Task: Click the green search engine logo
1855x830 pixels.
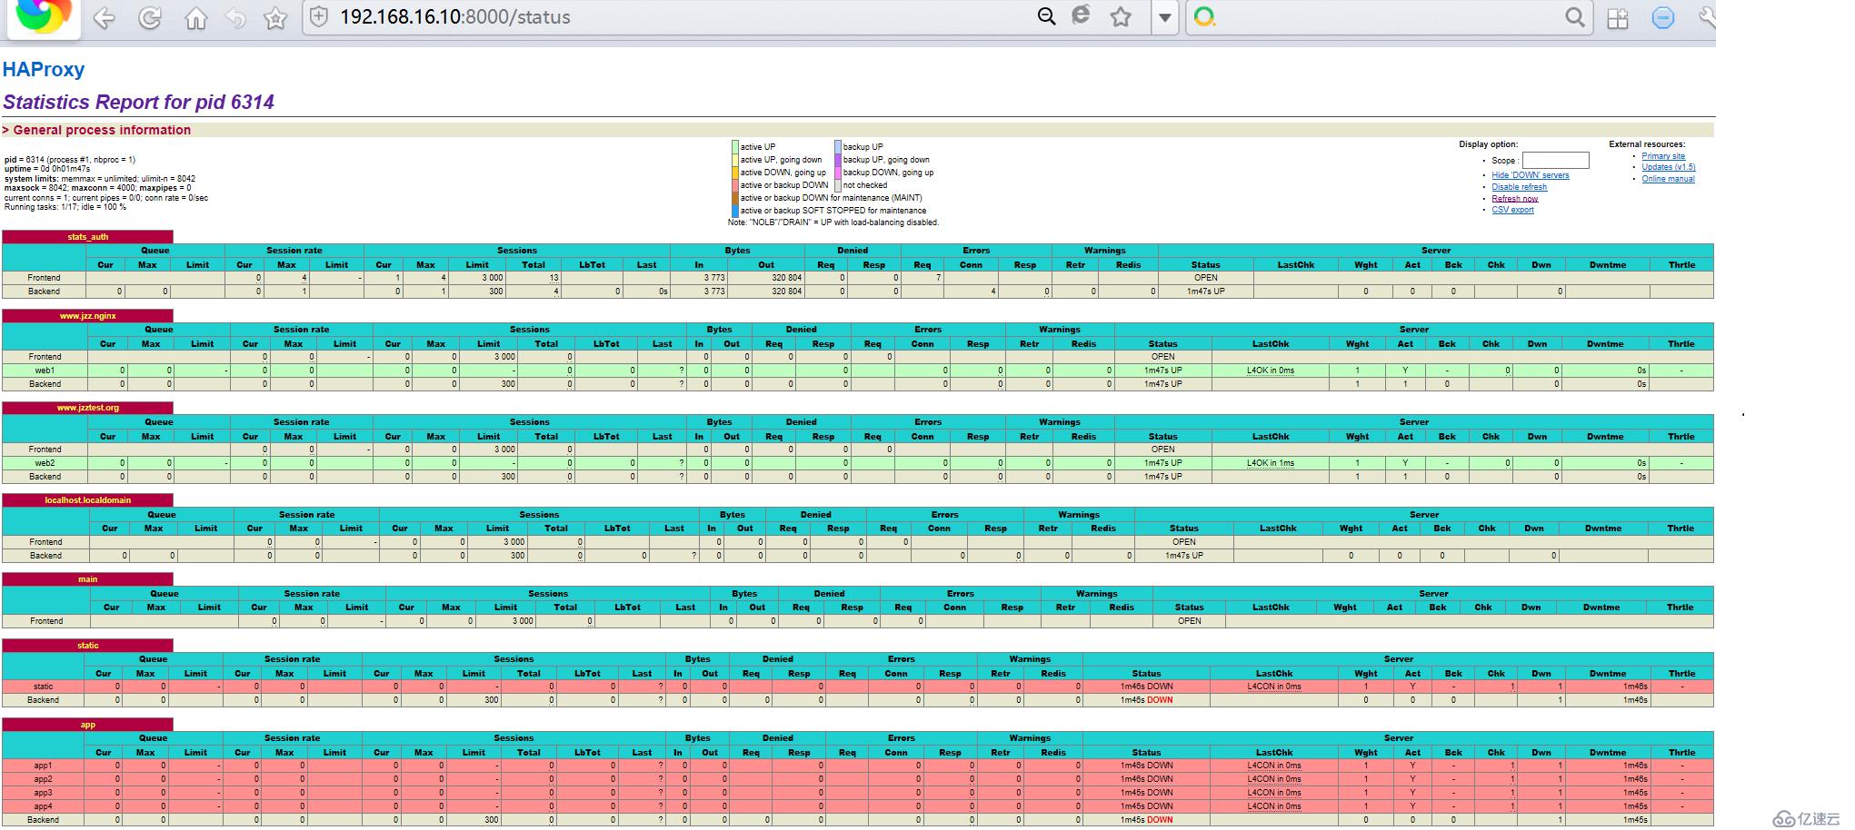Action: click(1204, 16)
